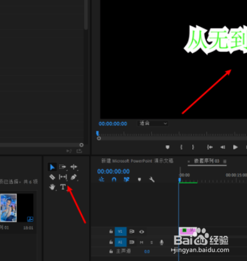Toggle sync lock for V1 track
247x261 pixels.
point(132,232)
